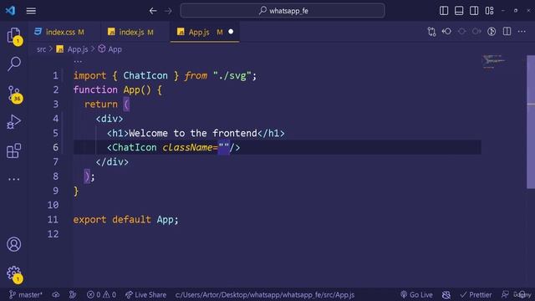Click the copilot status icon

(446, 294)
